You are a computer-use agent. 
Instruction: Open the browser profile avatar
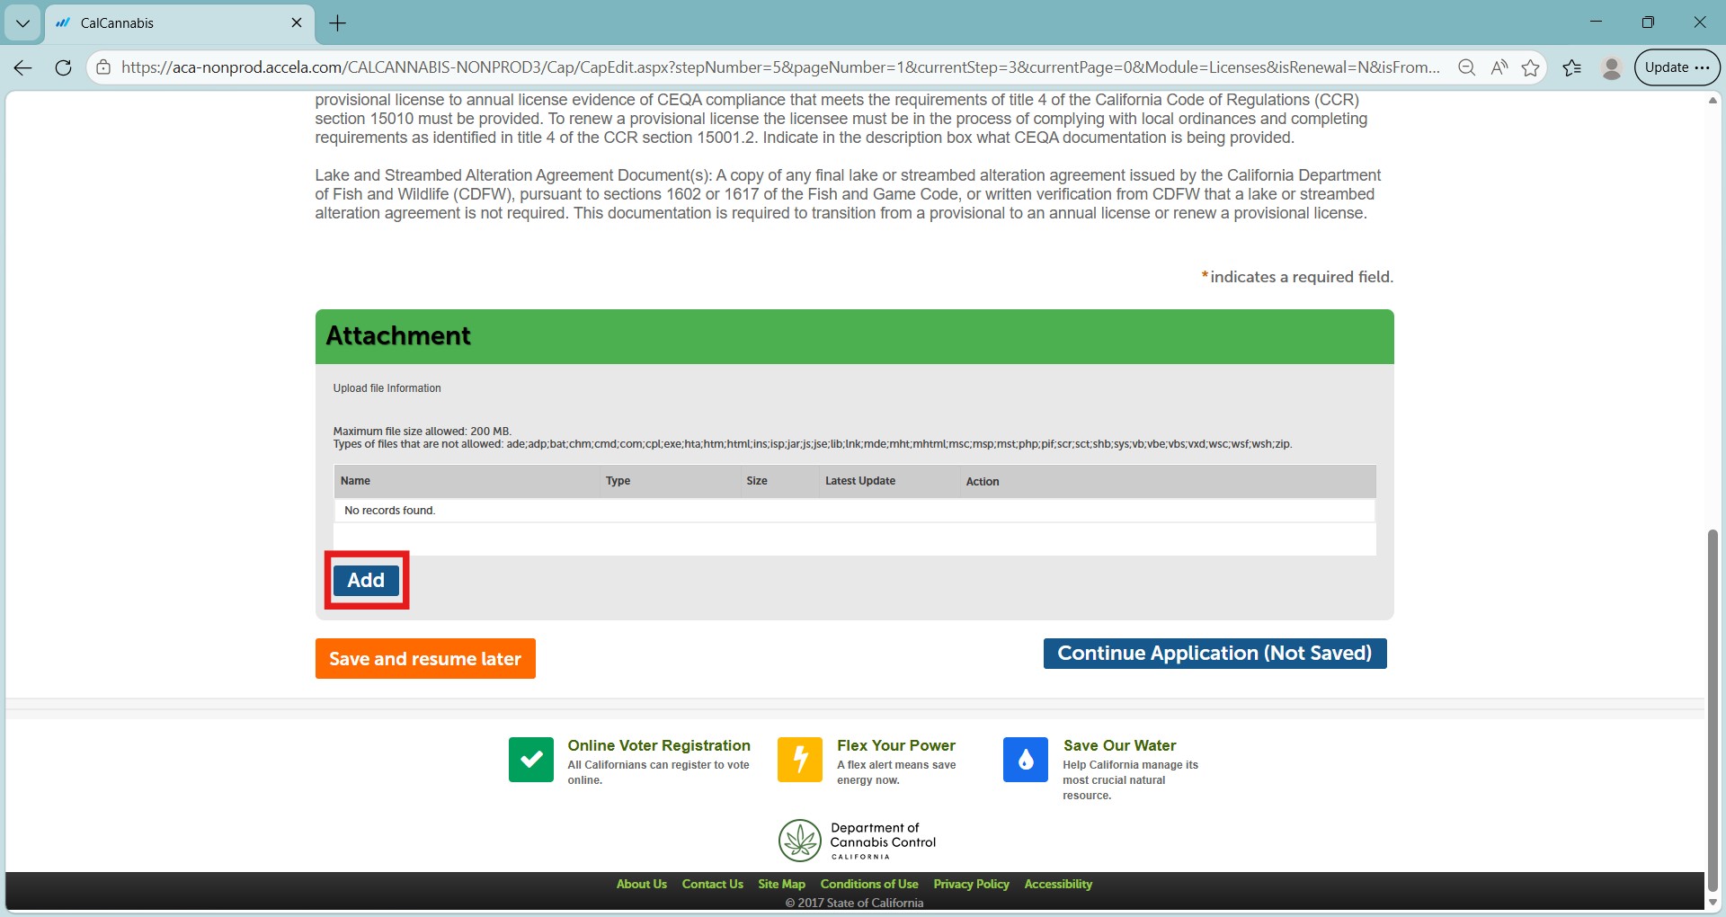(x=1612, y=67)
